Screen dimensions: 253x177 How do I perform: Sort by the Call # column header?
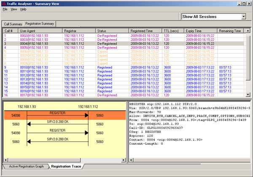tap(11, 31)
